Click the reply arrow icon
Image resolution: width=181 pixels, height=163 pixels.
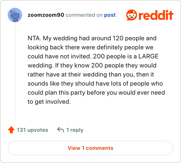click(61, 130)
